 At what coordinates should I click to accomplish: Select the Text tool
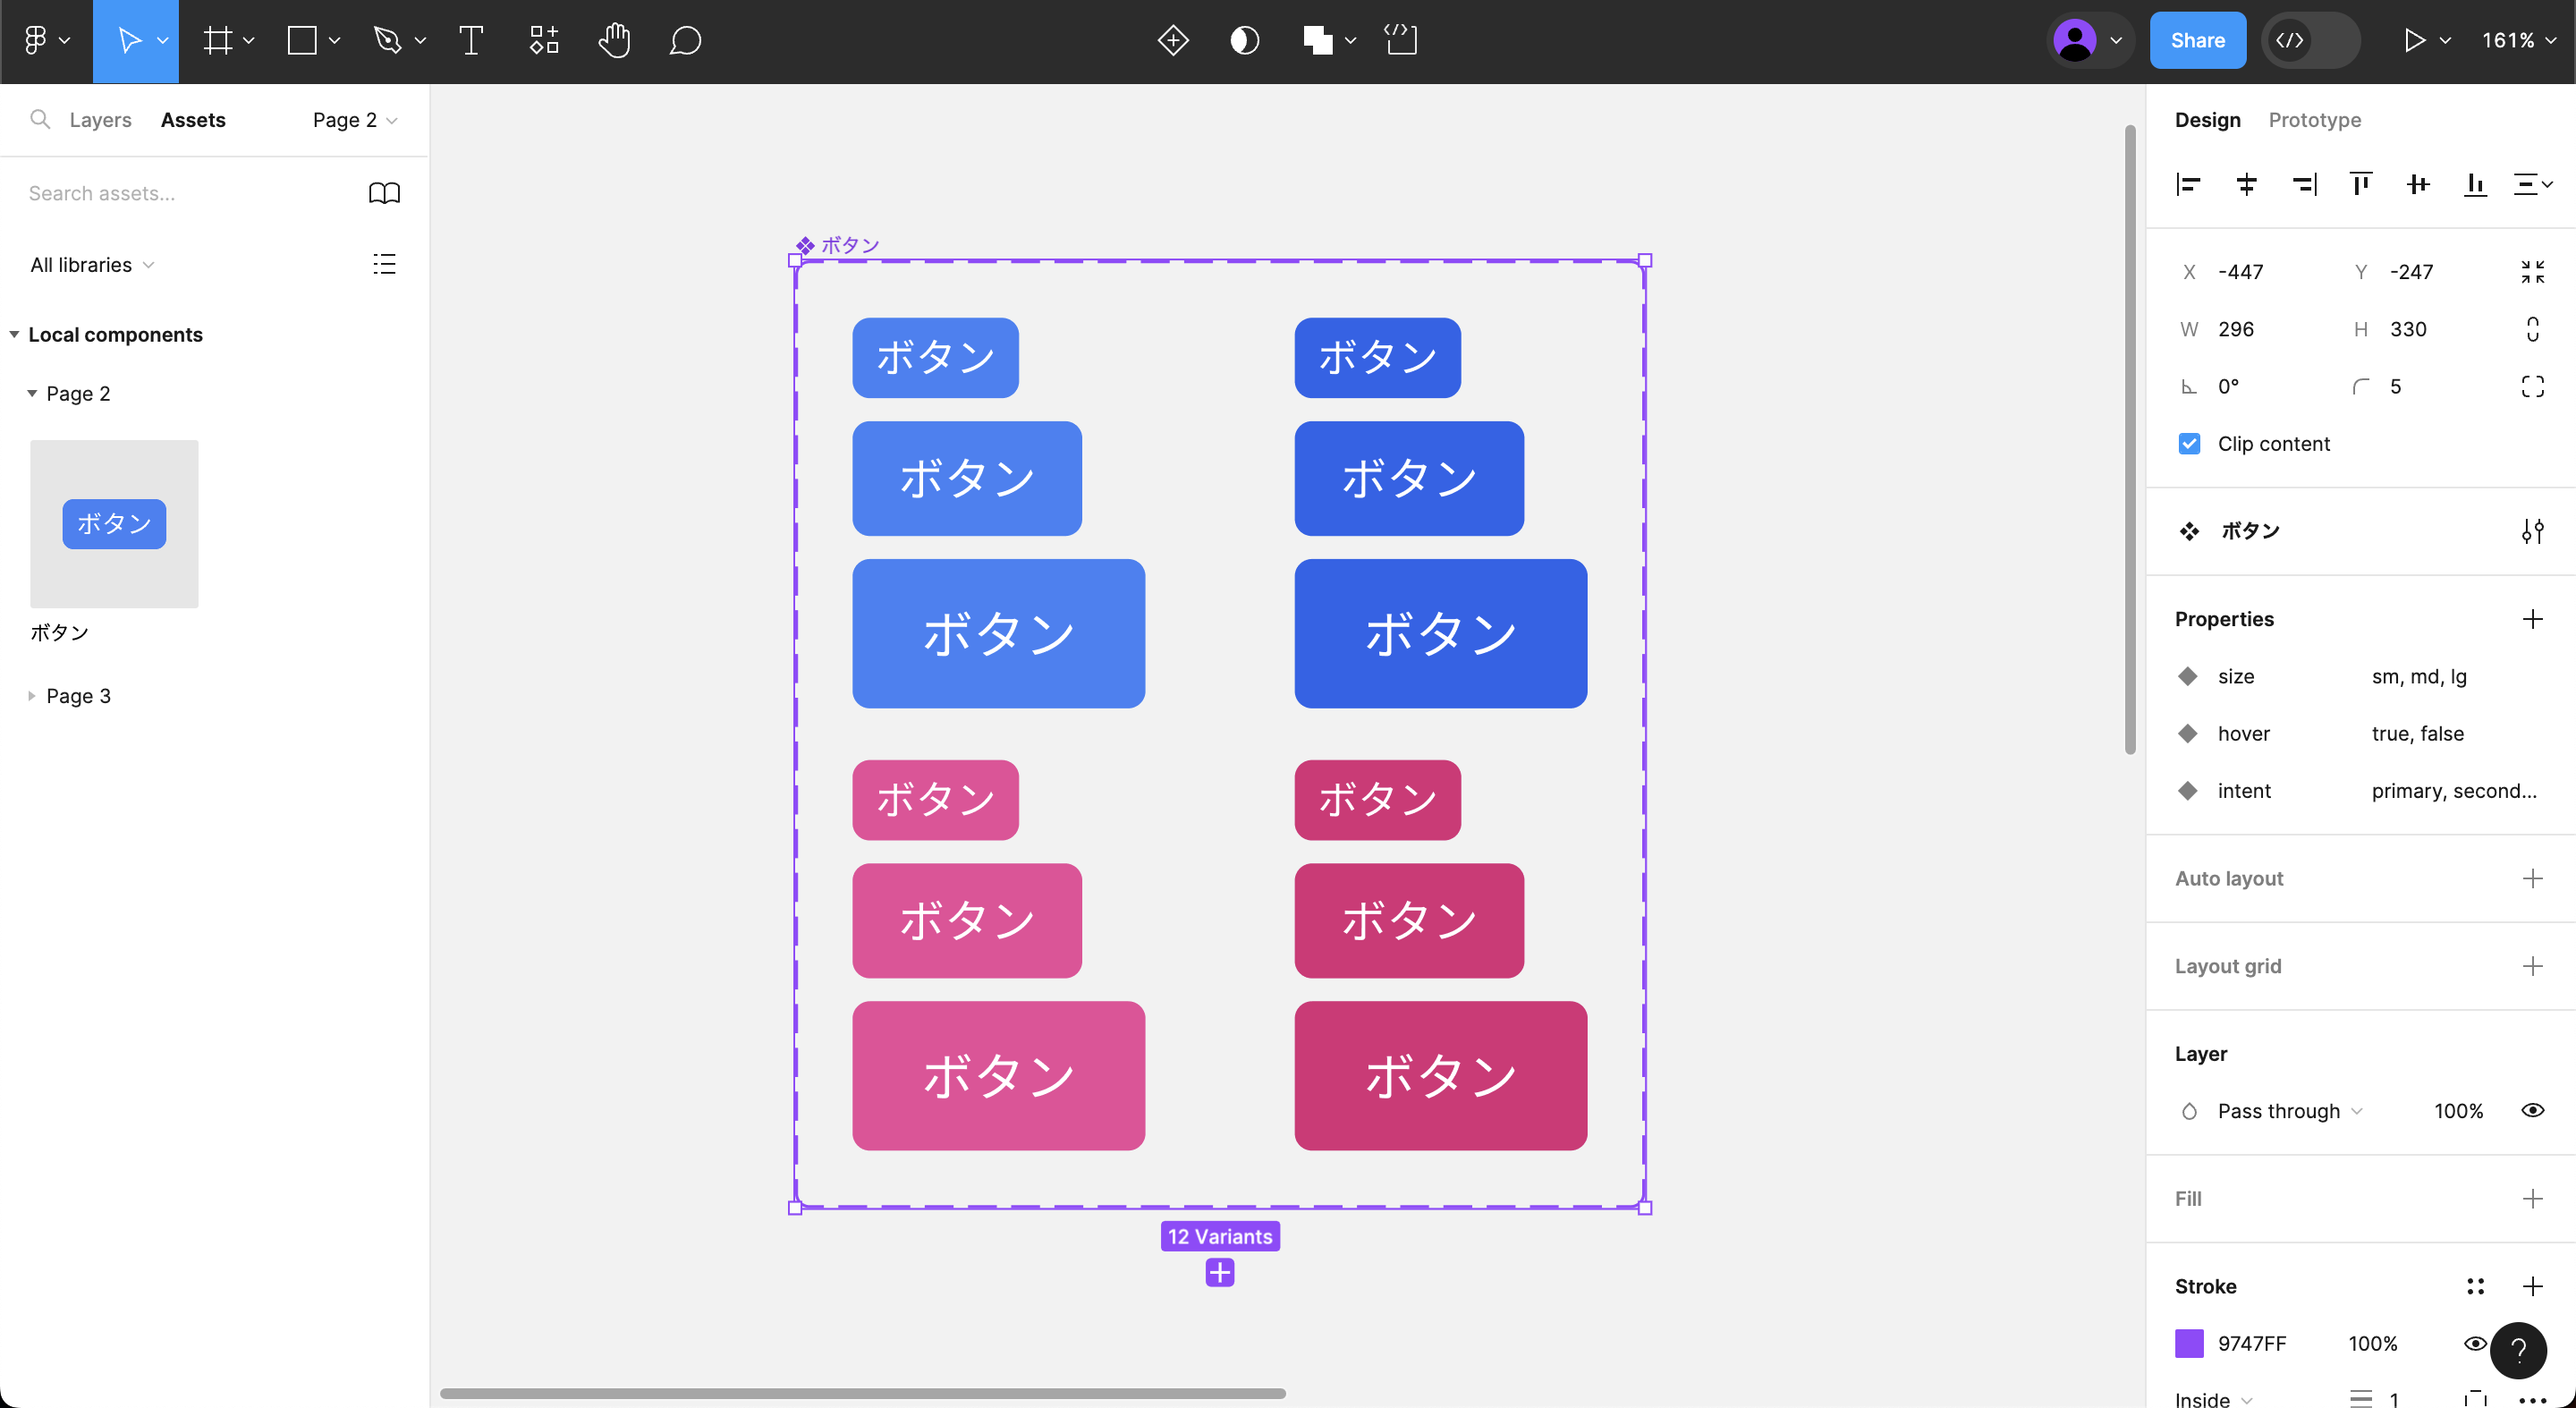click(470, 40)
